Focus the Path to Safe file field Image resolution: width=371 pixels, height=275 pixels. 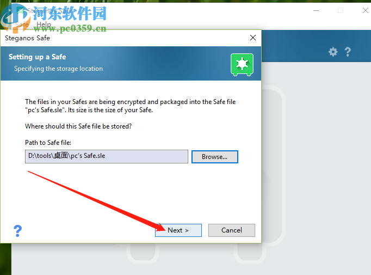click(107, 156)
